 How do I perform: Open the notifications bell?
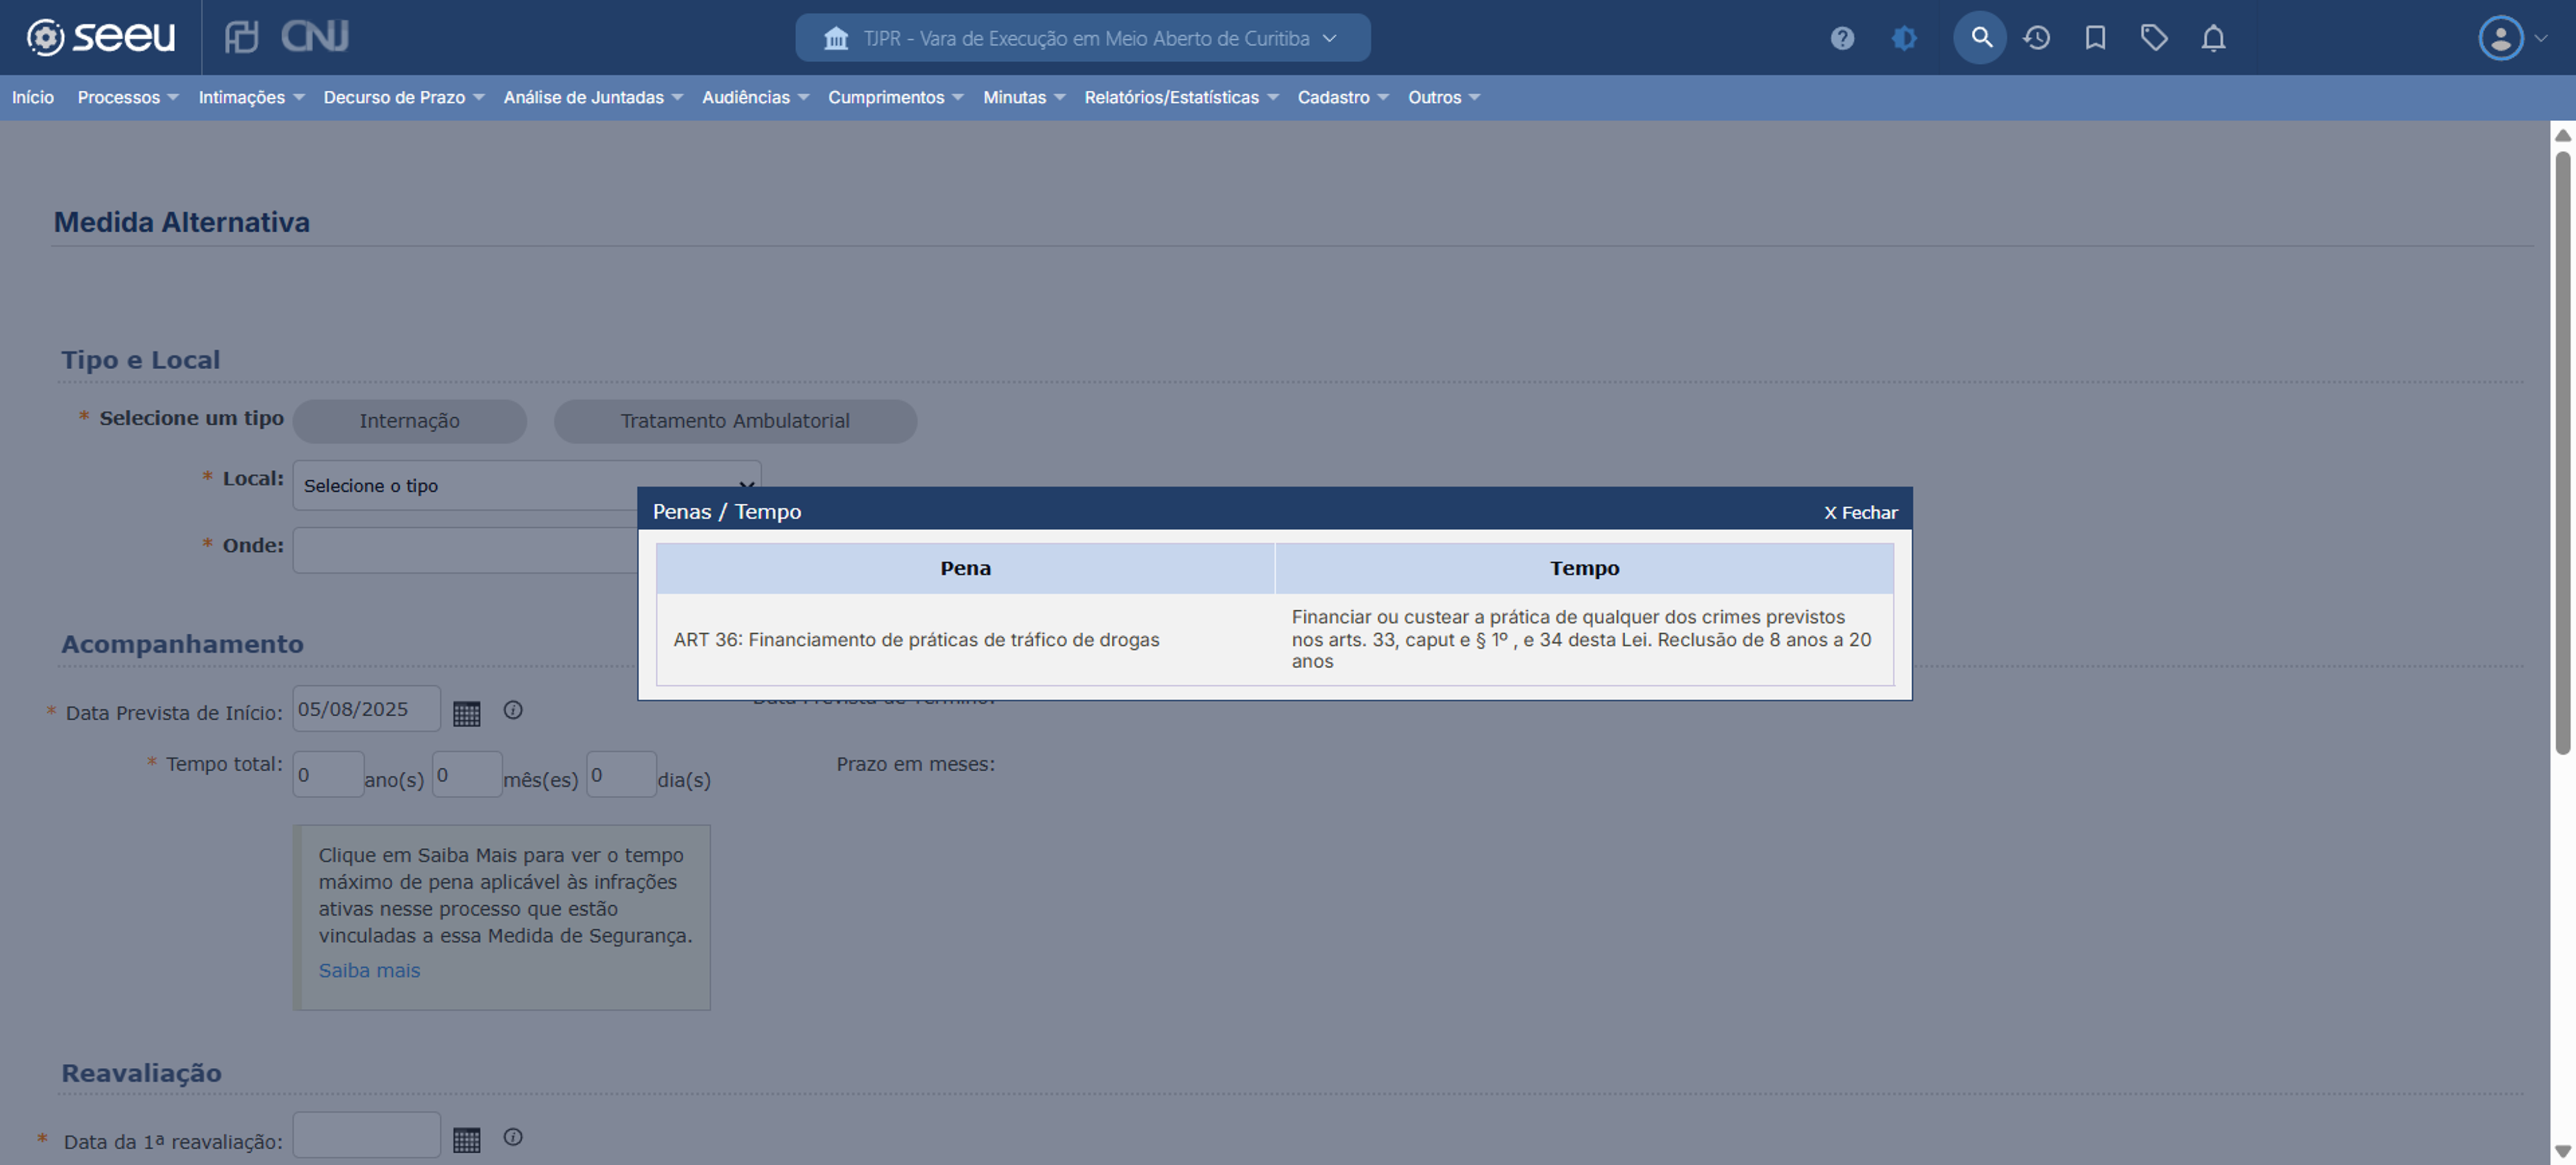click(x=2213, y=38)
